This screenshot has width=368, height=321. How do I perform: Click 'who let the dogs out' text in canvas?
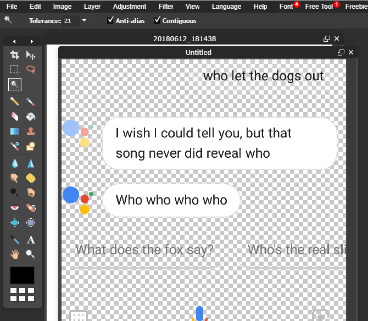(x=263, y=76)
